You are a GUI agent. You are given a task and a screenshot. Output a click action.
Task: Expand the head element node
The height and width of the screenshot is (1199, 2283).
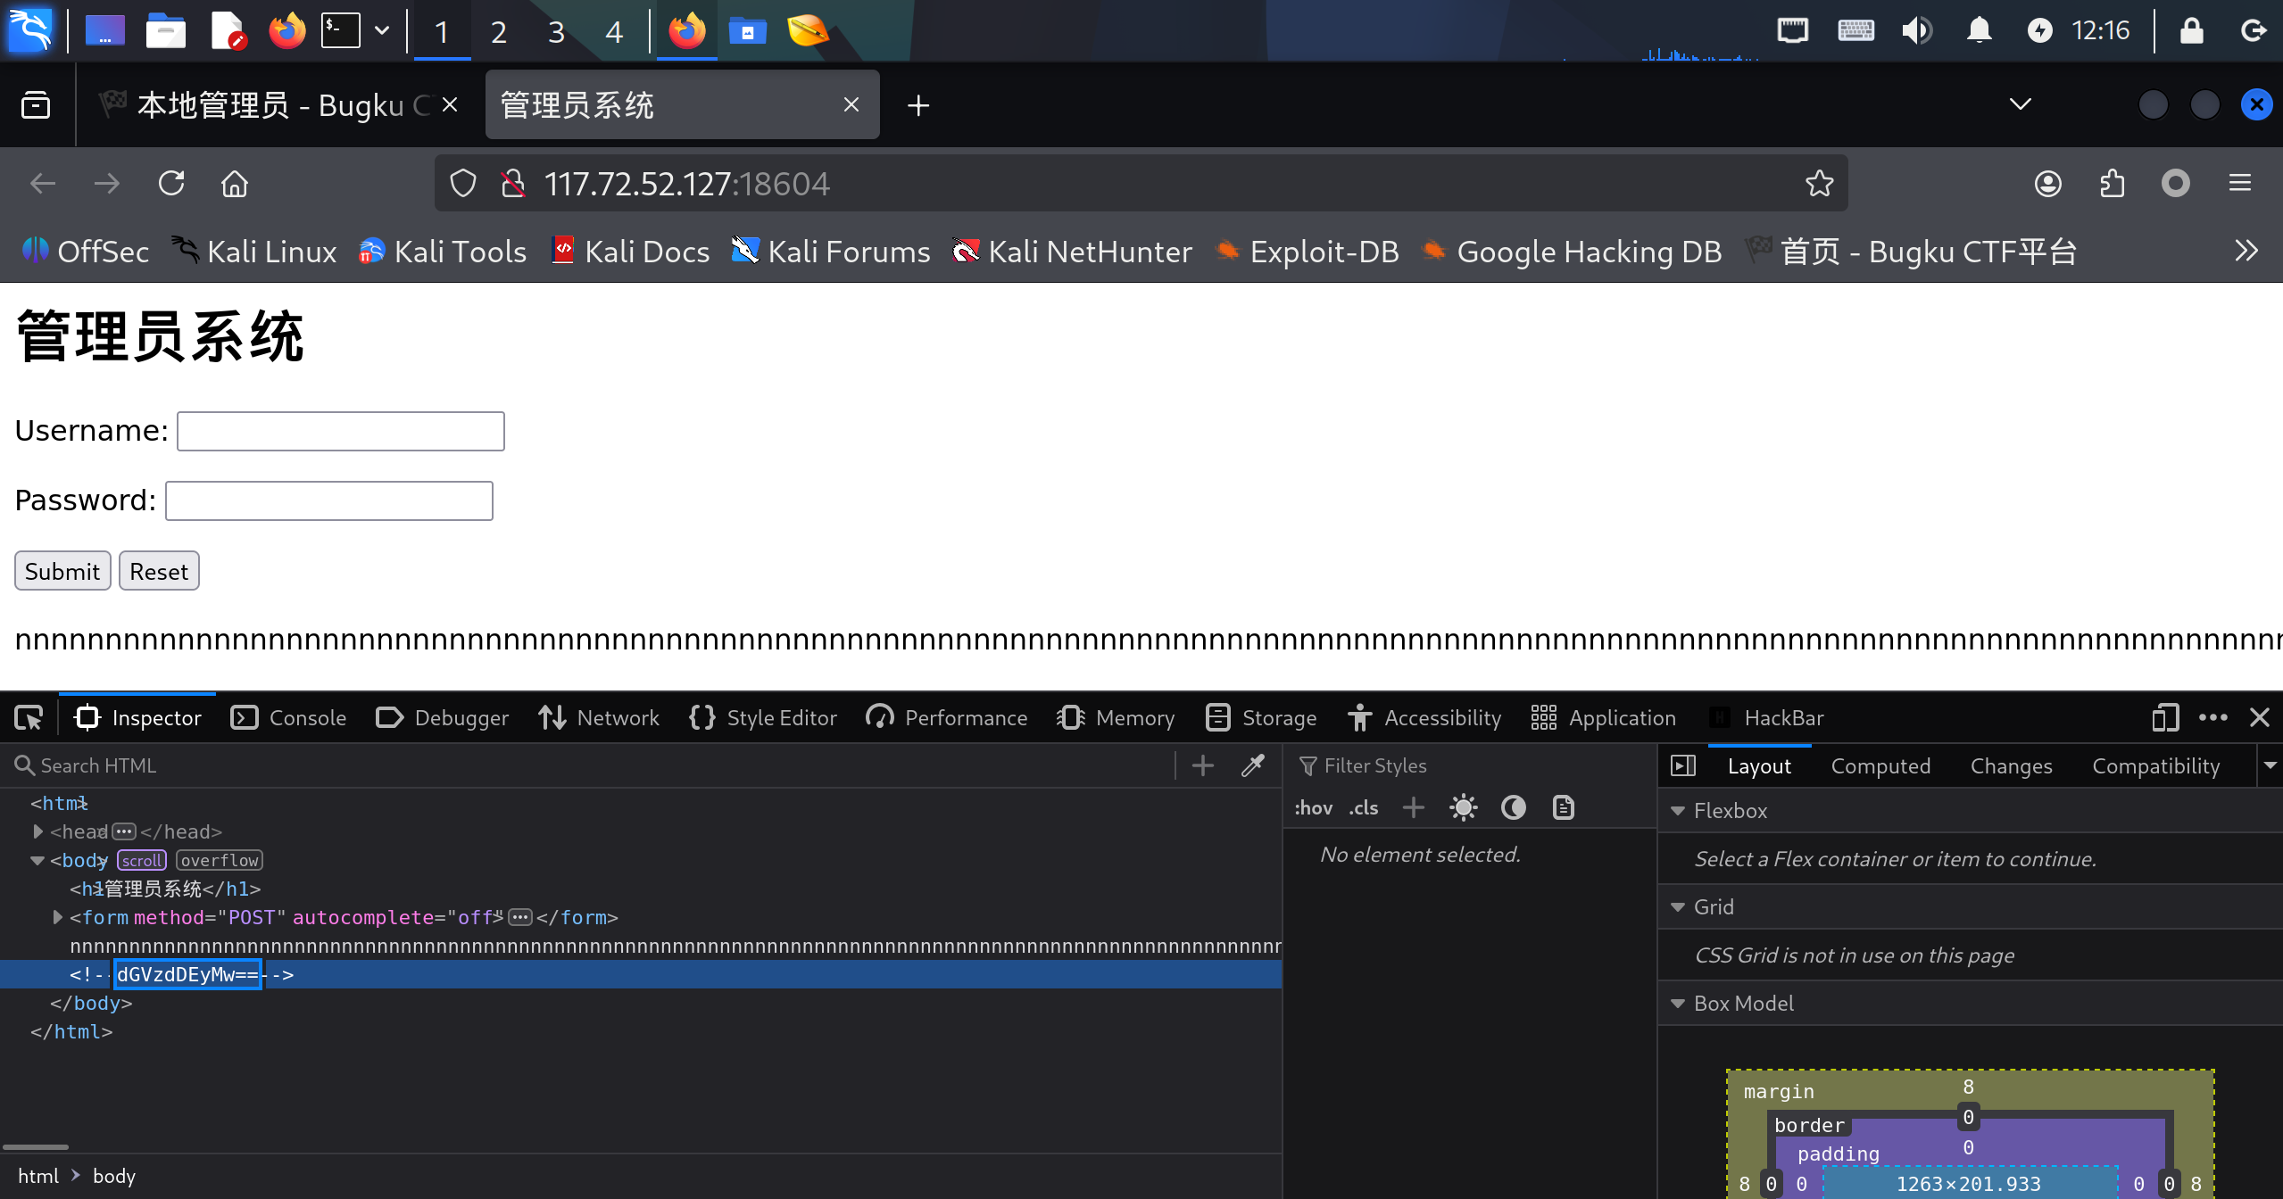[x=38, y=831]
